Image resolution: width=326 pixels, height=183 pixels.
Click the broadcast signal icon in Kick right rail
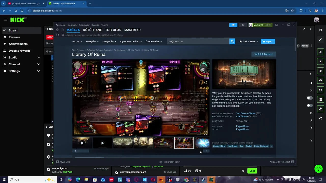320,90
